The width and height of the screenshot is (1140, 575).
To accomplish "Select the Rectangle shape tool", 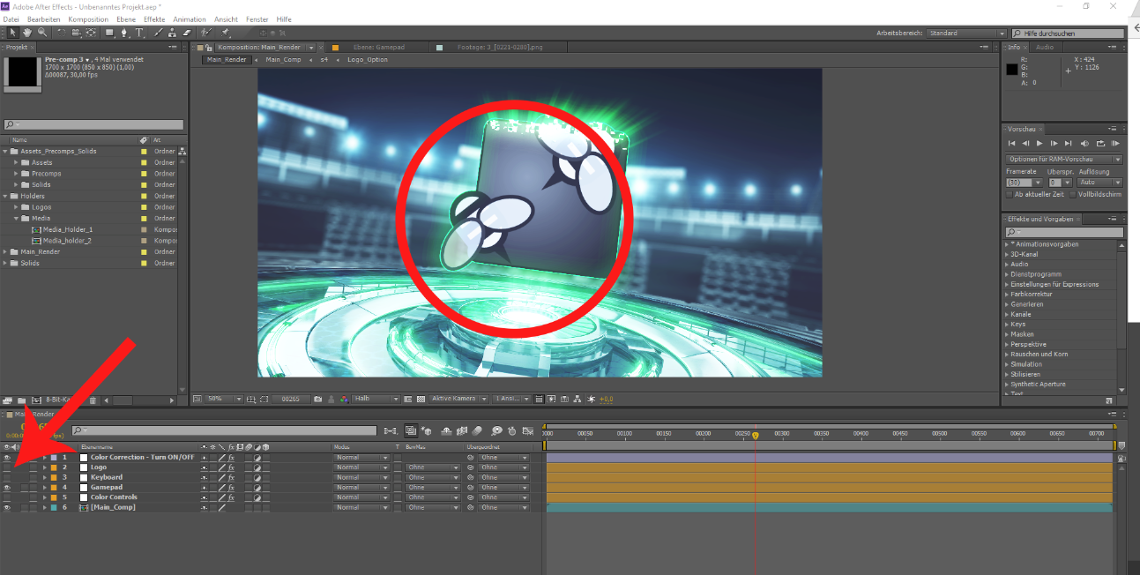I will [x=109, y=33].
